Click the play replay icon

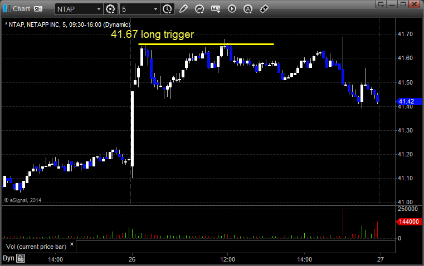(232, 9)
